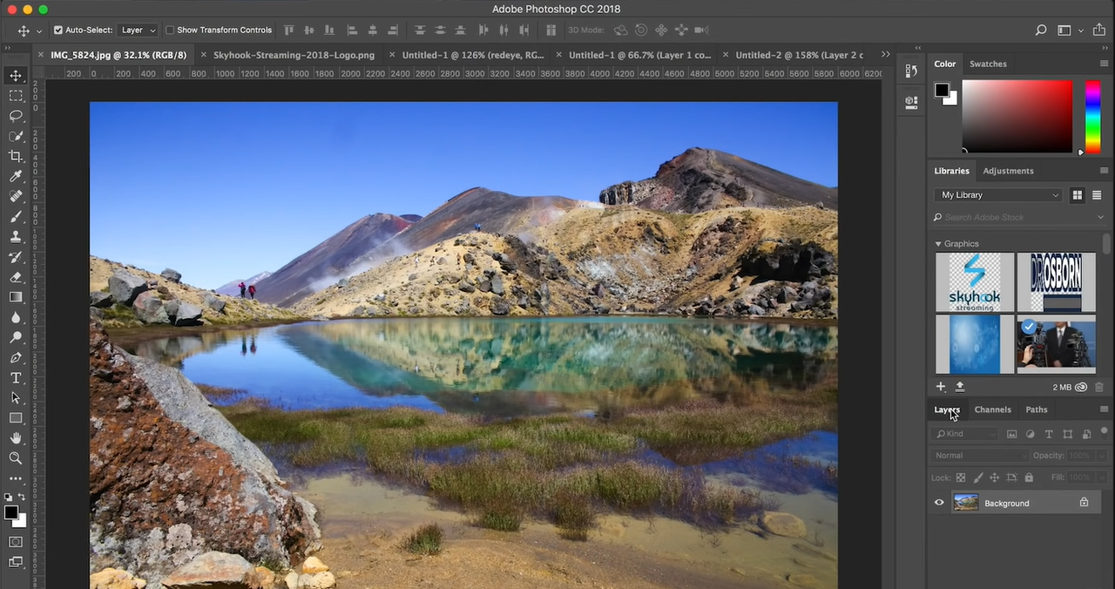Toggle adjustment layer filter in Layers panel
1115x589 pixels.
click(x=1030, y=434)
